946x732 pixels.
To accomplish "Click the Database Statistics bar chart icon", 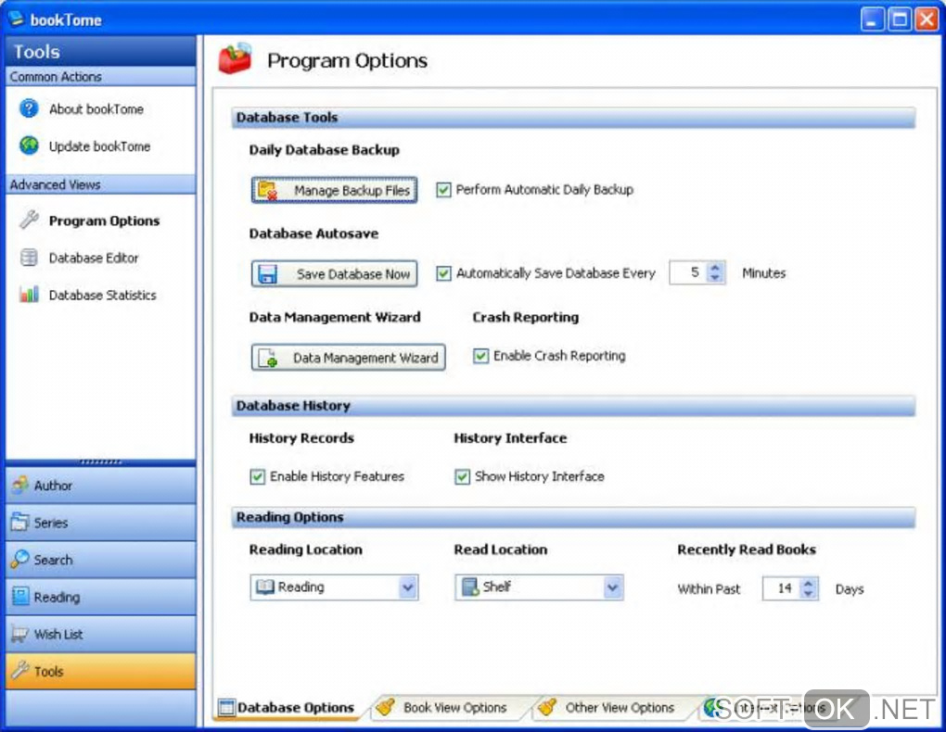I will [29, 295].
